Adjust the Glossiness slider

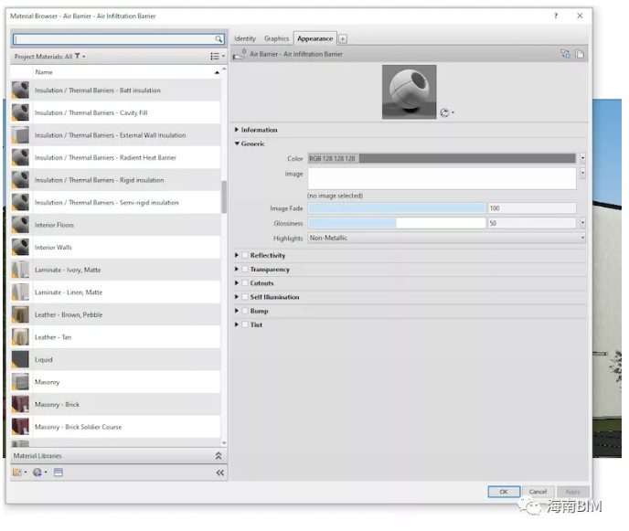tap(397, 223)
